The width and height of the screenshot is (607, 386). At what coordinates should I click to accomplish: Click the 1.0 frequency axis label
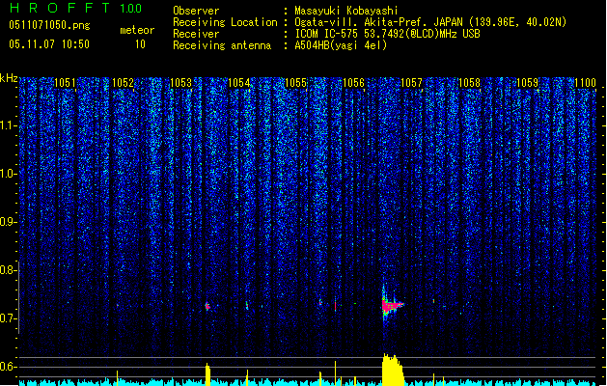[x=8, y=174]
